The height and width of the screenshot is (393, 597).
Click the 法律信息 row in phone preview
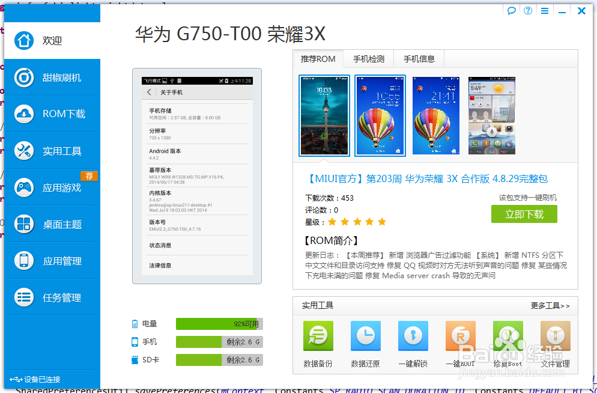click(x=197, y=266)
